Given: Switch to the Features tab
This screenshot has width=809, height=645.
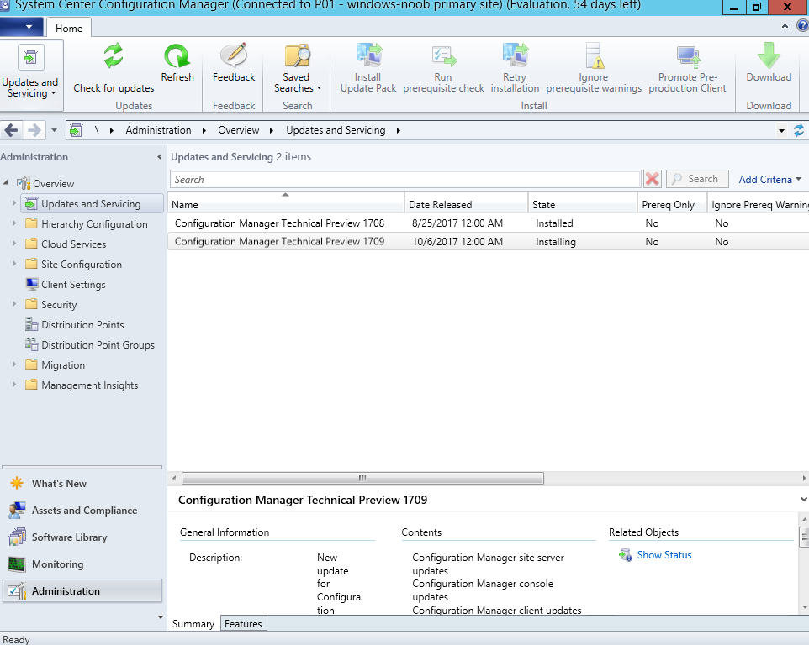Looking at the screenshot, I should (x=244, y=623).
